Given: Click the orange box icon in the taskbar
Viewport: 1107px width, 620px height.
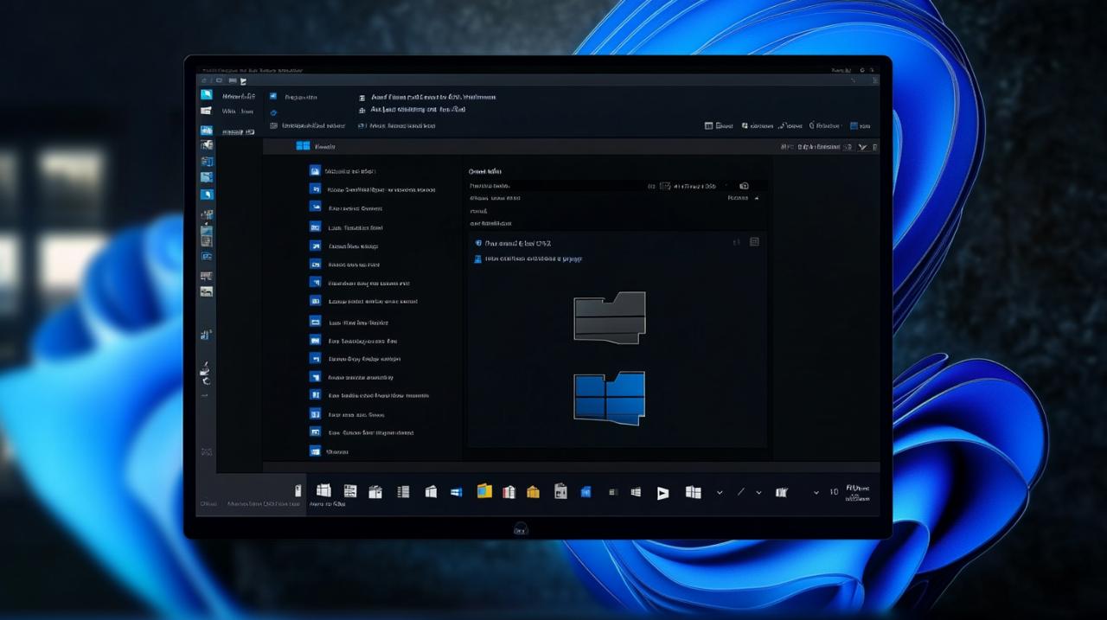Looking at the screenshot, I should 533,492.
